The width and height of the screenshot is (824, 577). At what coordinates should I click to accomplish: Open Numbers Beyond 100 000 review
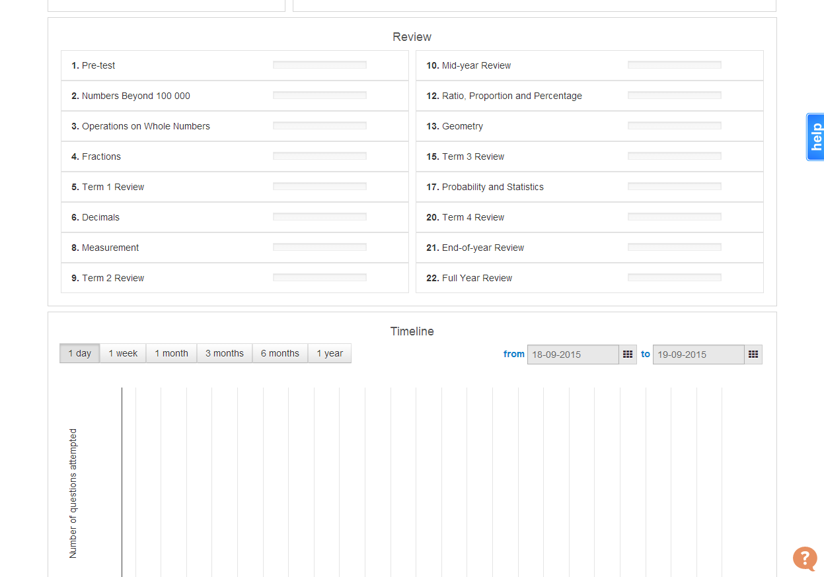point(135,96)
